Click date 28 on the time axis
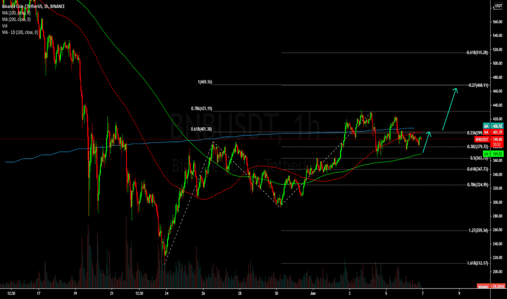Image resolution: width=507 pixels, height=299 pixels. pos(239,294)
